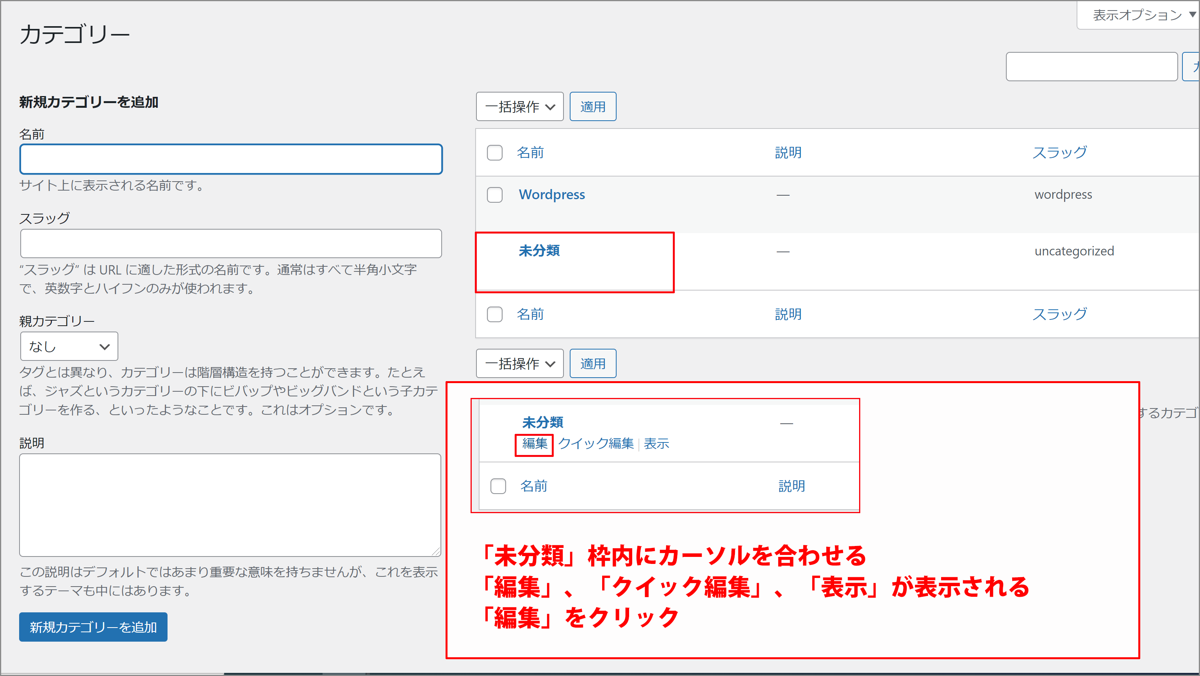Sort by the 説明 column header
Screen dimensions: 1200x676
coord(788,153)
